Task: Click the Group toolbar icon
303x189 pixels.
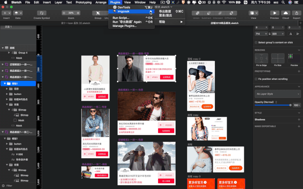Action: 98,13
